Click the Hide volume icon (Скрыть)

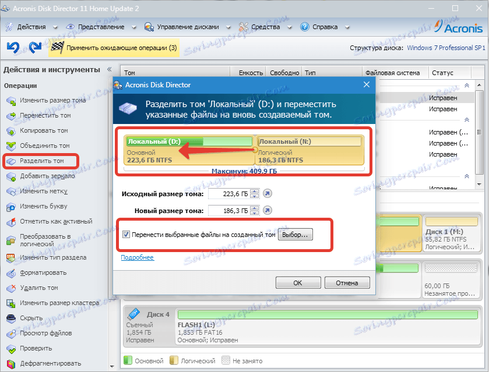11,318
